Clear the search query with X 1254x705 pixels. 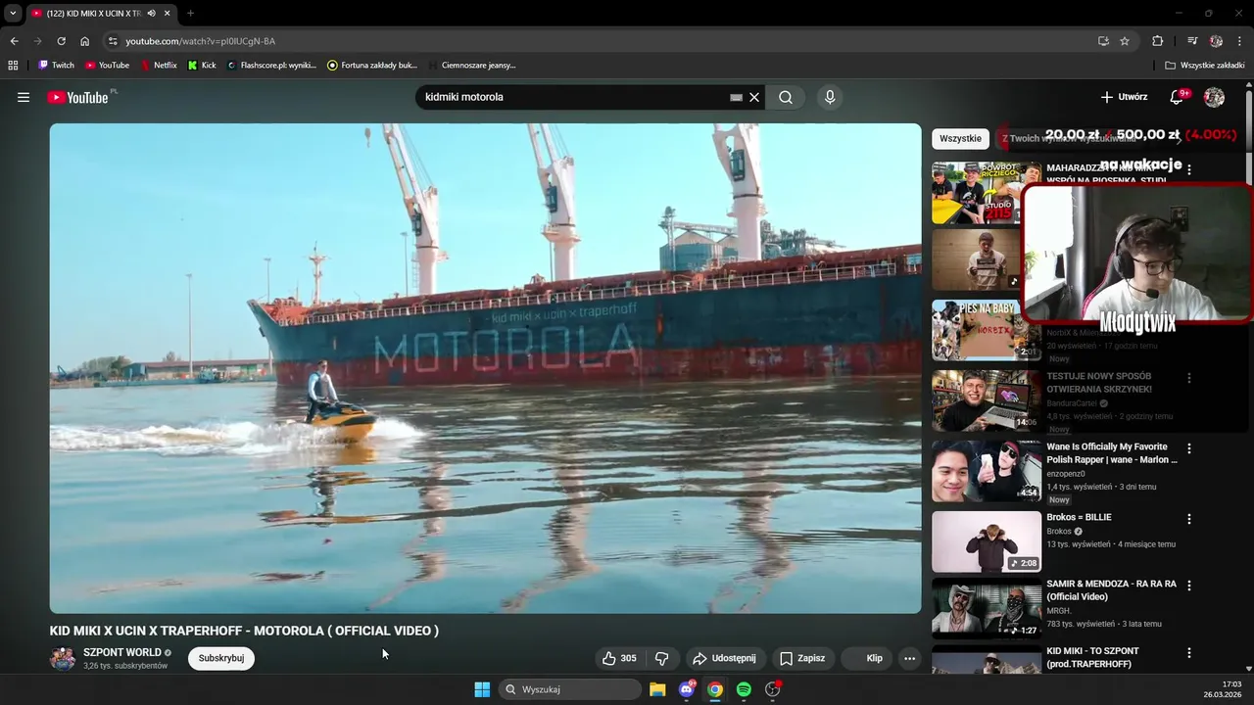tap(754, 97)
